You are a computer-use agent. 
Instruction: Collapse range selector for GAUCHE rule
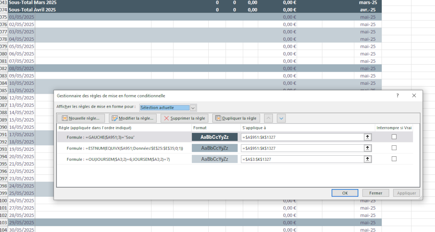click(x=368, y=137)
